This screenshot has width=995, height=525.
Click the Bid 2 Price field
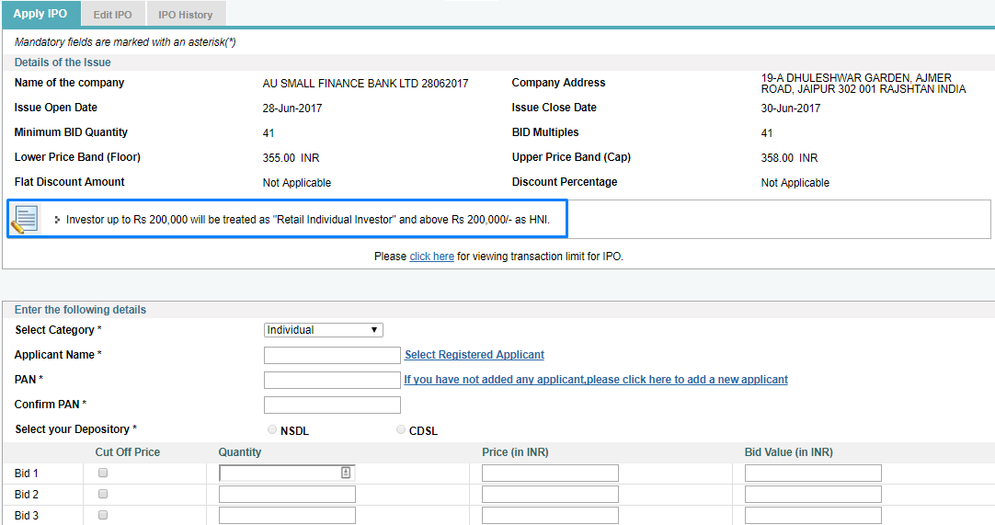pyautogui.click(x=550, y=494)
